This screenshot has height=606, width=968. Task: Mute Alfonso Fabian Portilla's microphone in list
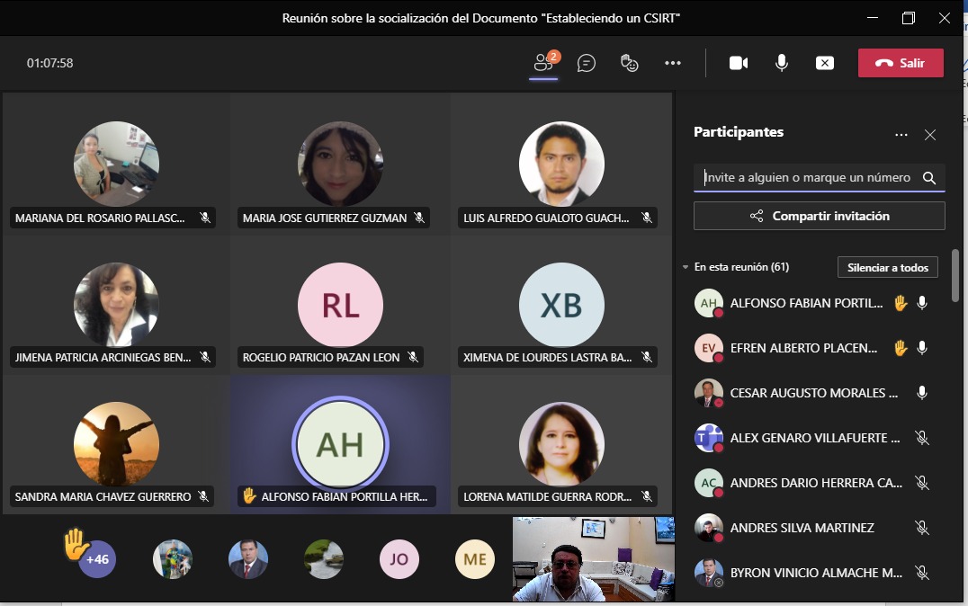(x=922, y=303)
